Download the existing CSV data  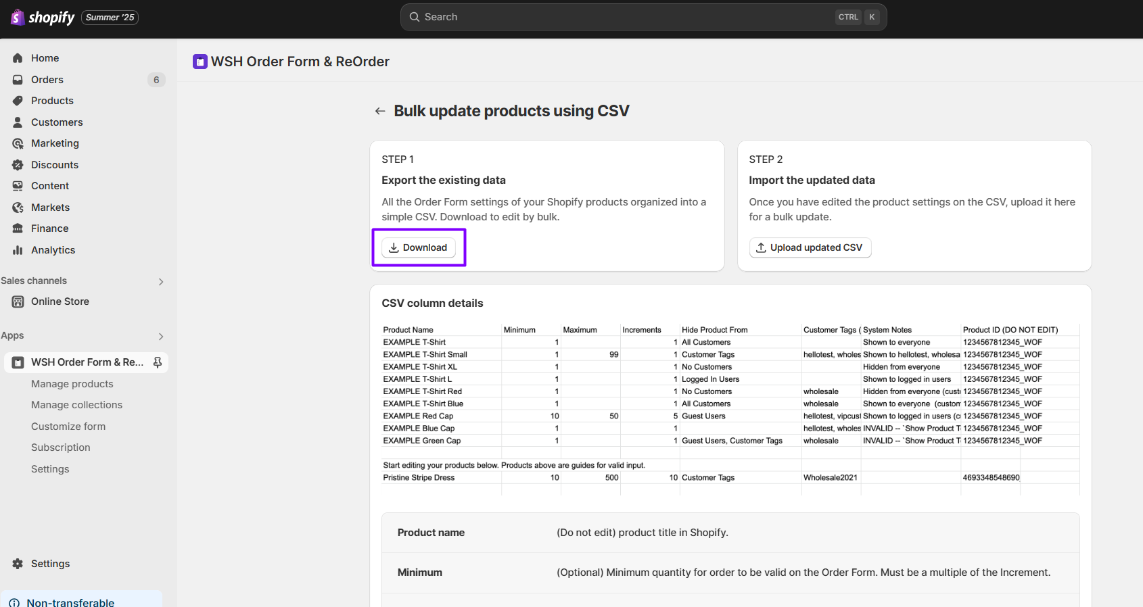pyautogui.click(x=418, y=247)
